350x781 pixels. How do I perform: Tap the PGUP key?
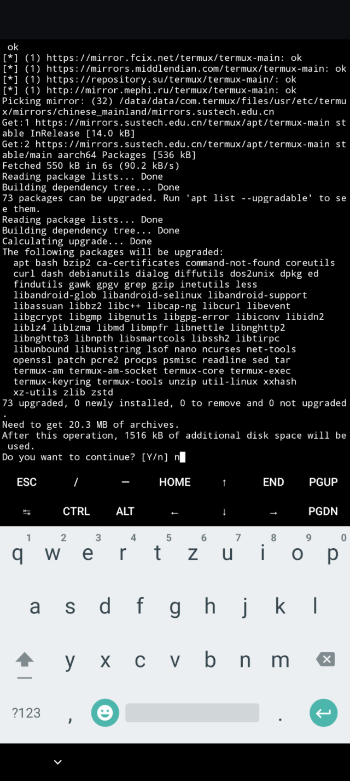[323, 482]
